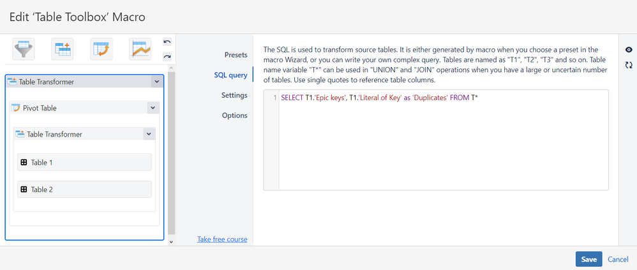
Task: Select Table 1 in the tree
Action: coord(84,162)
